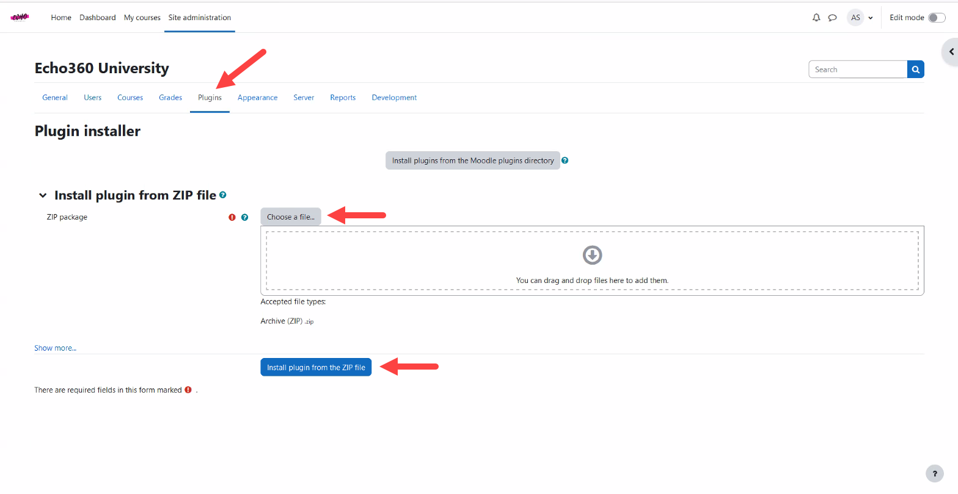Click the download arrow in drop zone
The width and height of the screenshot is (958, 494).
pyautogui.click(x=592, y=255)
